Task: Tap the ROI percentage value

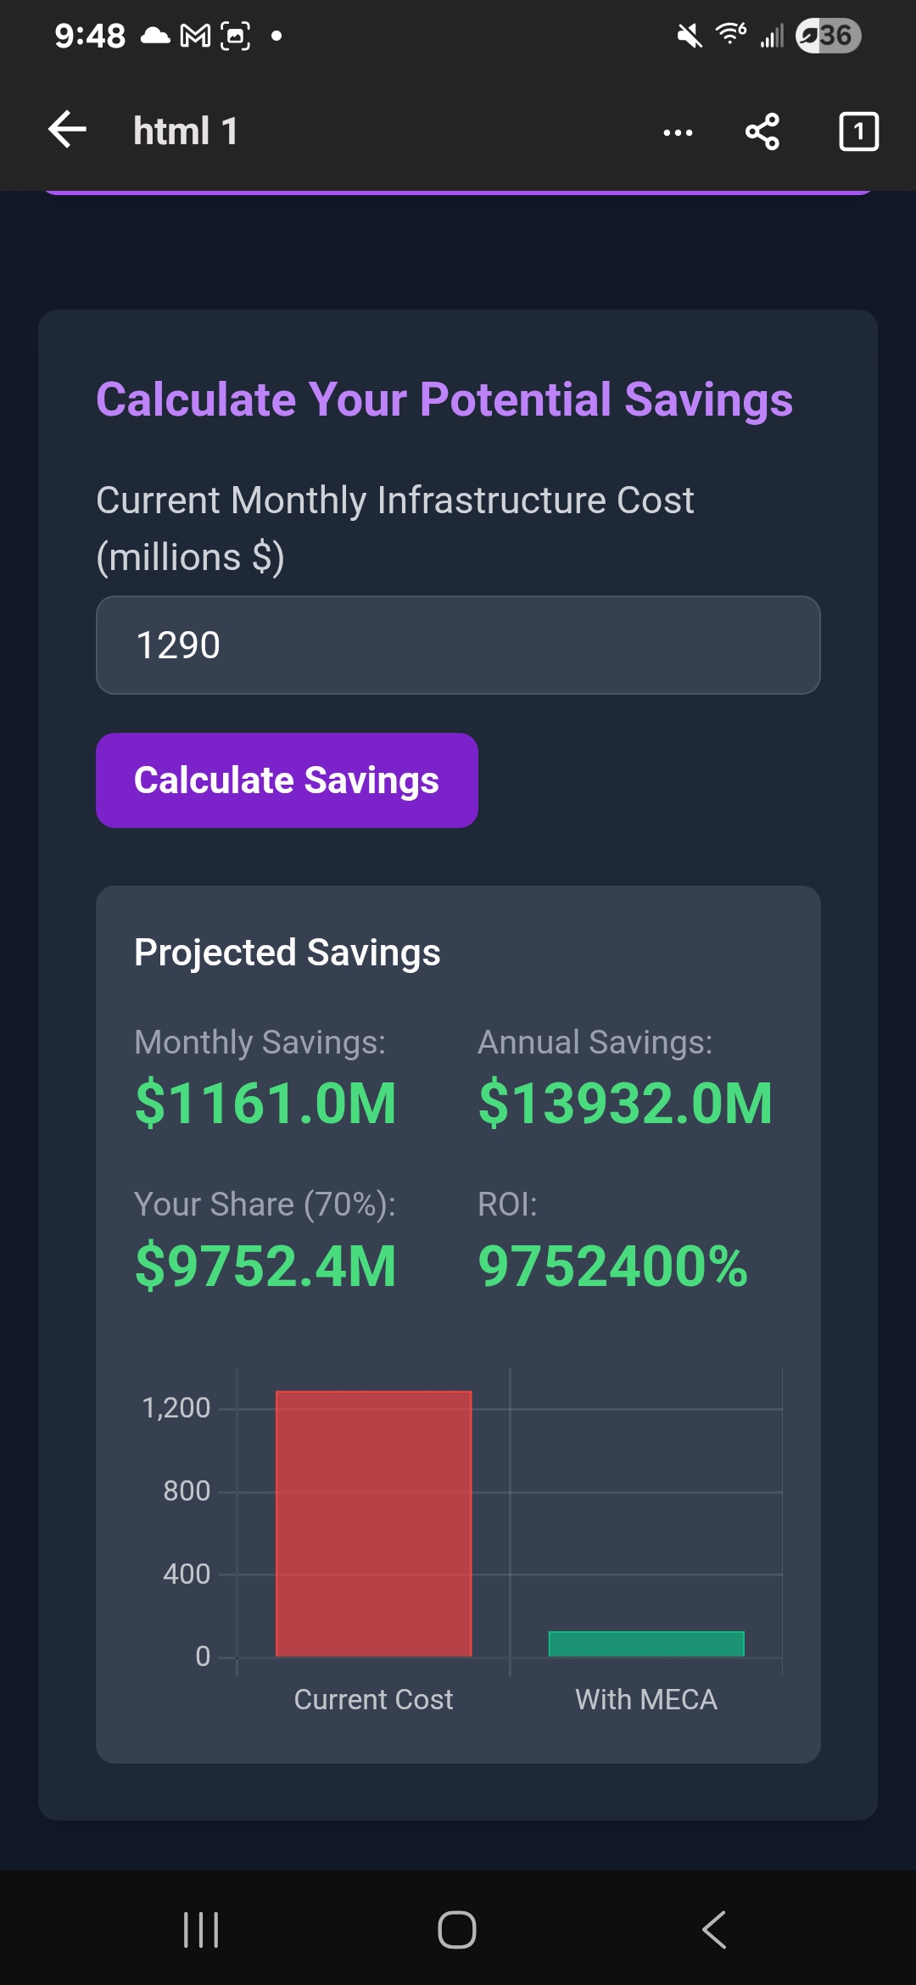Action: click(612, 1266)
